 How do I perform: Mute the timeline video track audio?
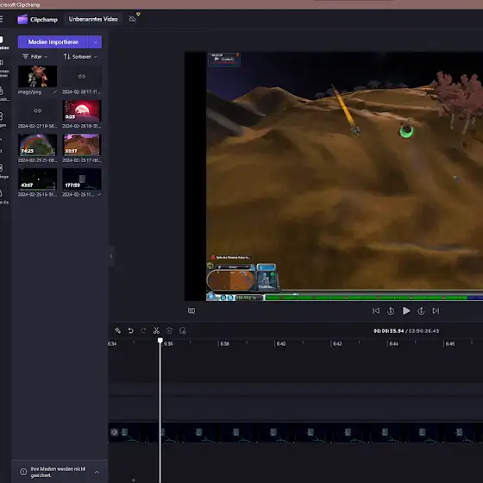pos(114,432)
